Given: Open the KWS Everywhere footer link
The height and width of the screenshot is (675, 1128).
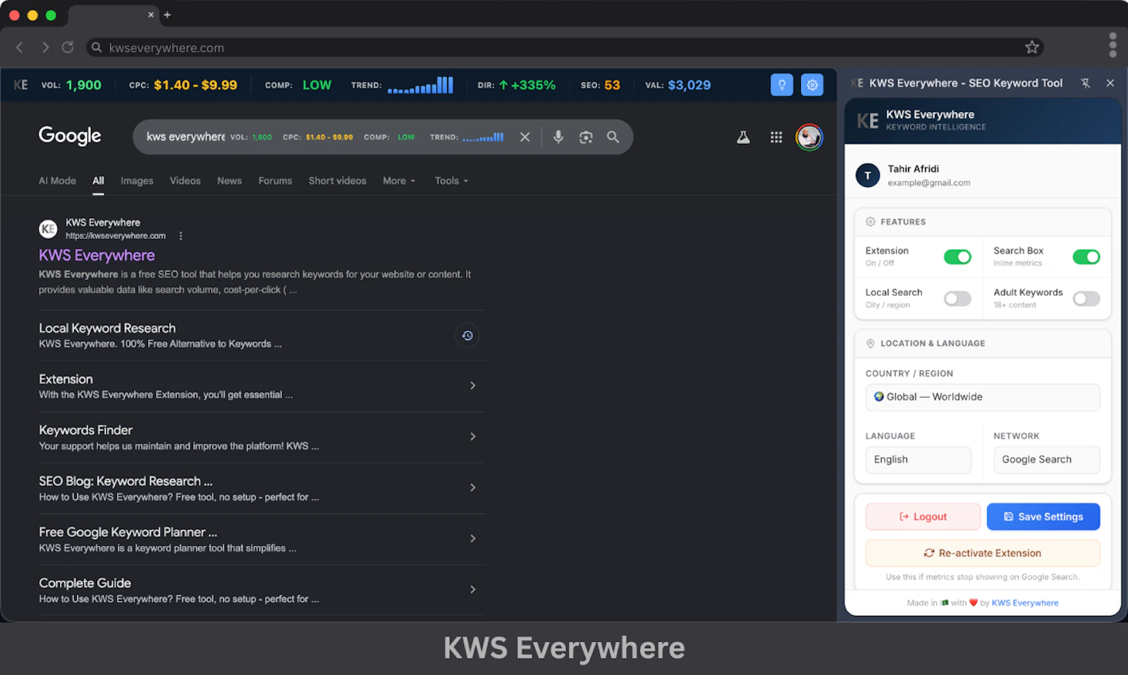Looking at the screenshot, I should point(1024,603).
